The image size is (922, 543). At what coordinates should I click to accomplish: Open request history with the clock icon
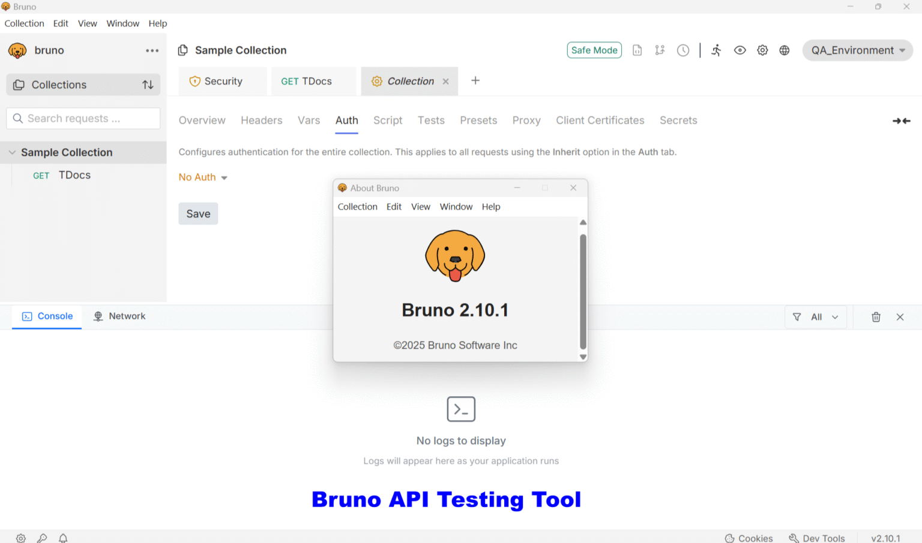[683, 50]
